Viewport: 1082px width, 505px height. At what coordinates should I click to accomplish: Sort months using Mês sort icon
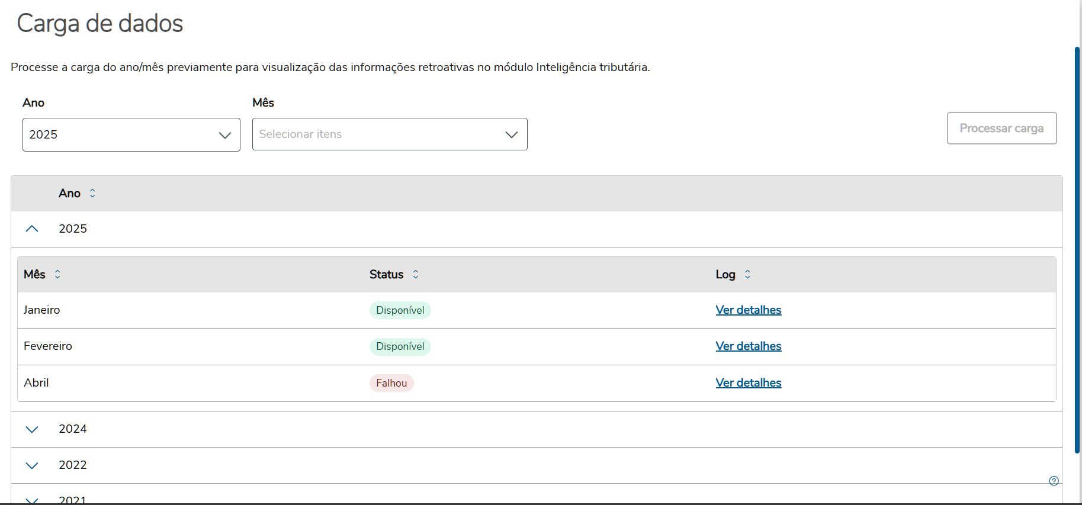pyautogui.click(x=57, y=275)
